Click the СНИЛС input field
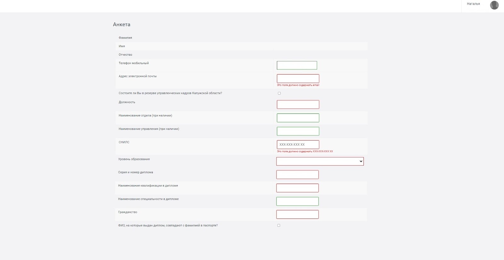The image size is (504, 260). coord(298,145)
